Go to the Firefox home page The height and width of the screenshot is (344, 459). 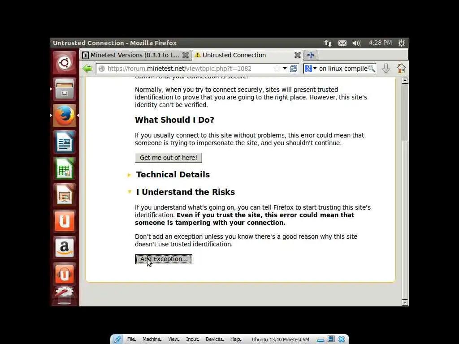[x=401, y=69]
